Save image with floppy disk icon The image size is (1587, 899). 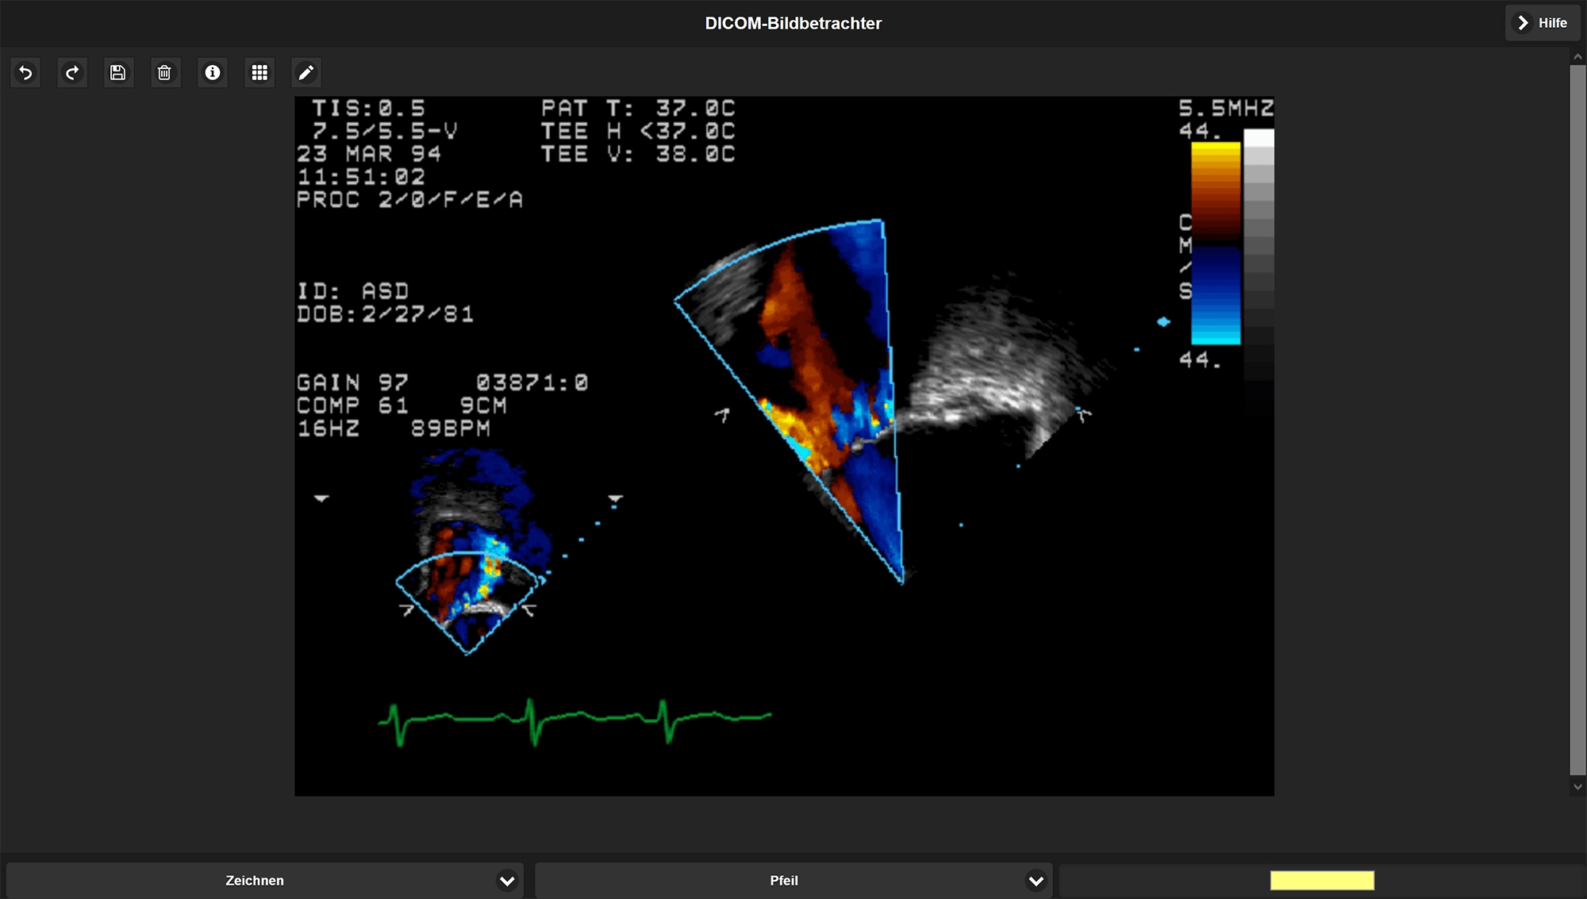tap(118, 73)
